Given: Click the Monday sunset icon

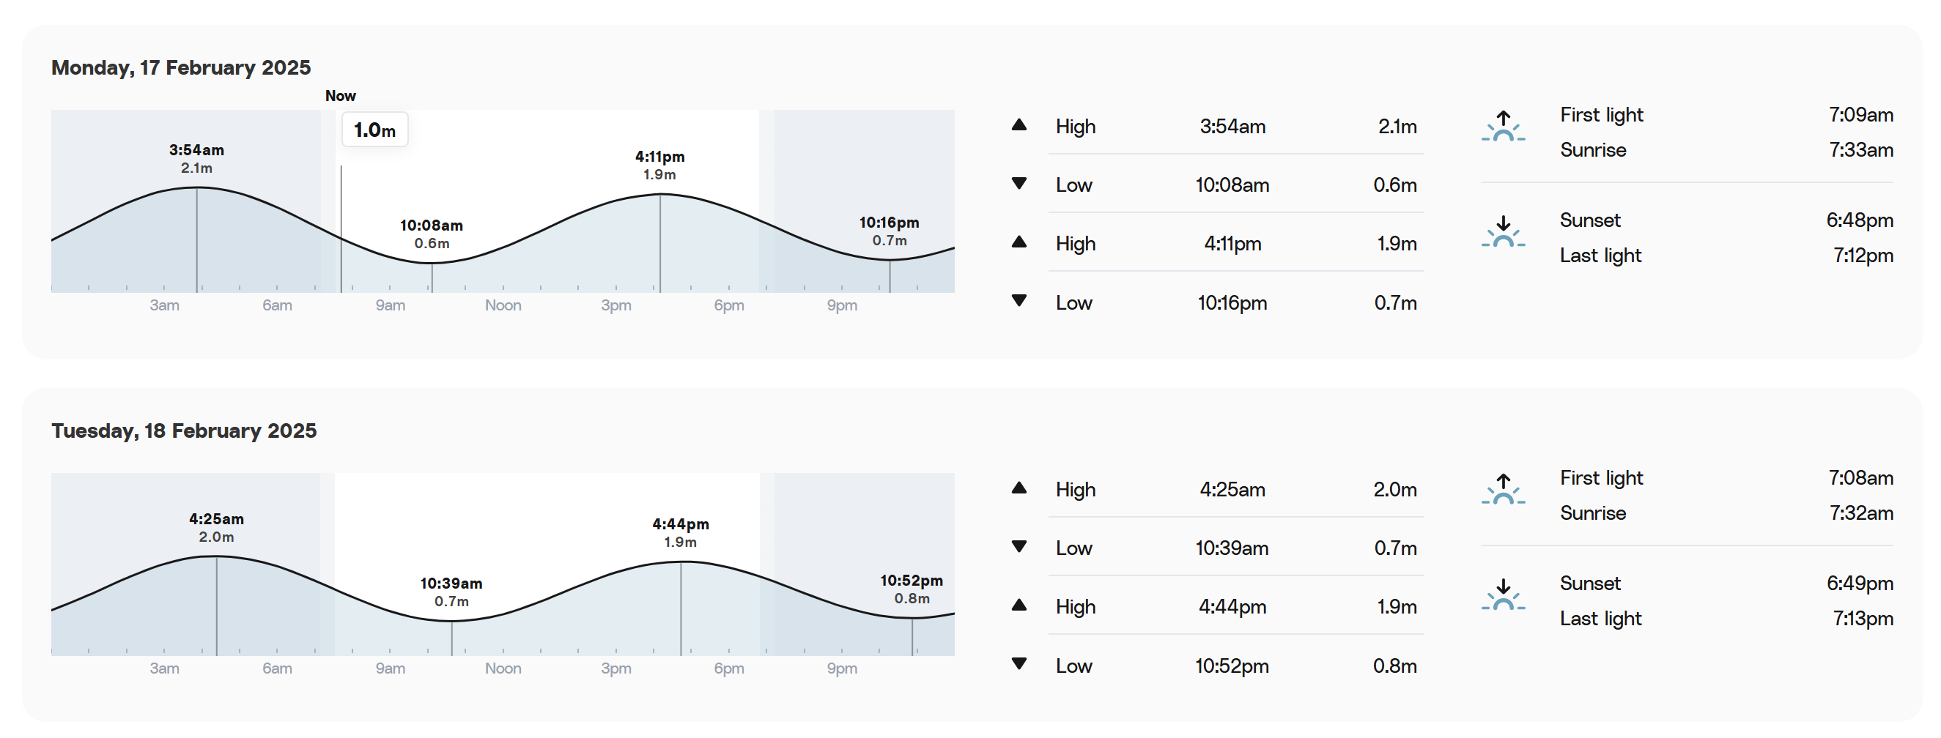Looking at the screenshot, I should [1503, 232].
